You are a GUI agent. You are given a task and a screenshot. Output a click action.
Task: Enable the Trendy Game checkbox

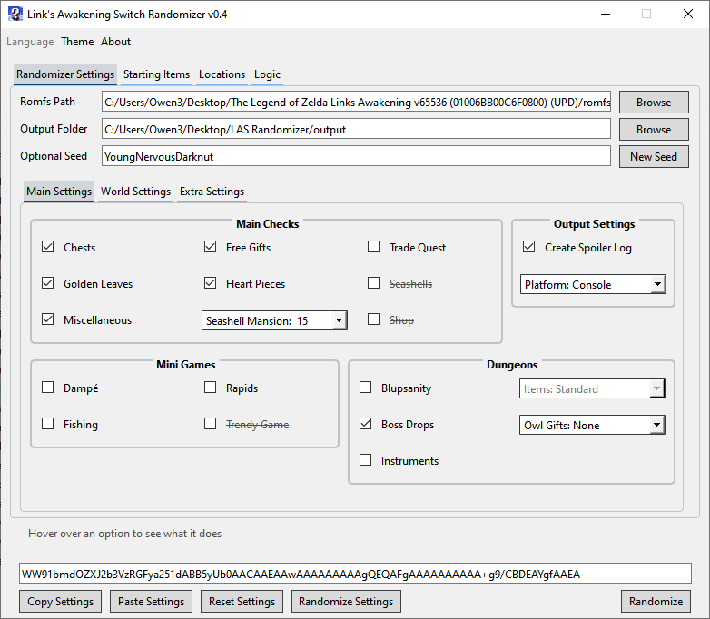(210, 424)
